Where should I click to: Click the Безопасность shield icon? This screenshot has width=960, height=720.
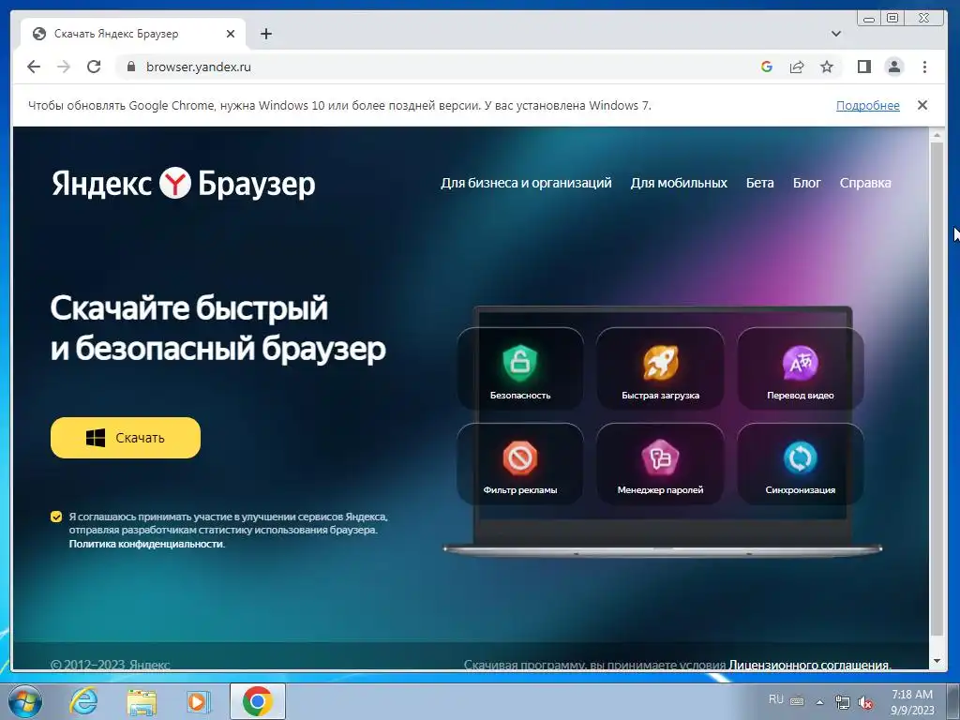point(519,363)
